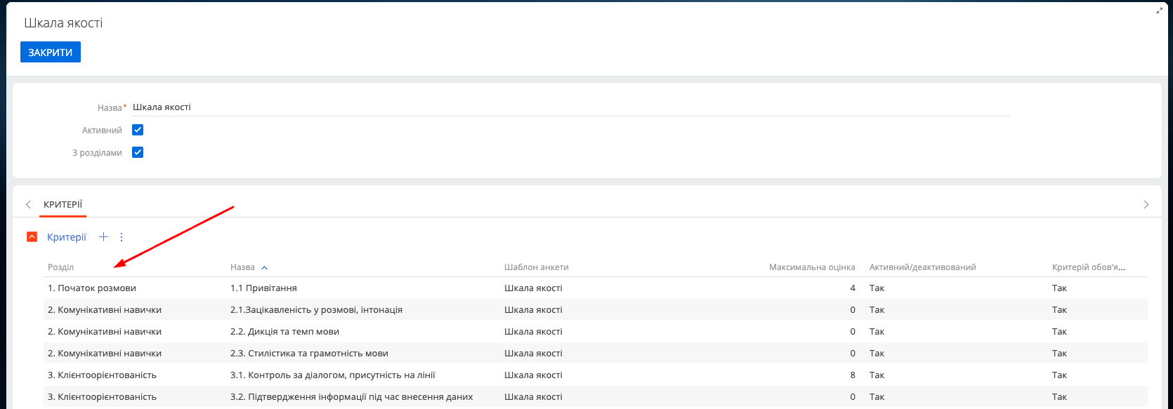Screen dimensions: 1173x409
Task: Sort by Критерій обов'я... column header
Action: pyautogui.click(x=1089, y=267)
